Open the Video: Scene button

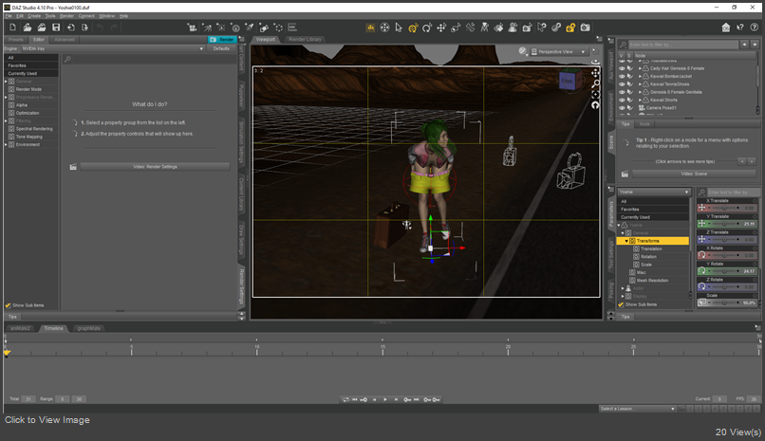point(694,174)
